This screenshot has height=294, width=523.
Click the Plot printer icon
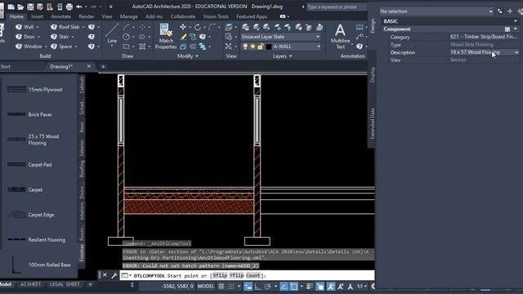click(x=69, y=7)
